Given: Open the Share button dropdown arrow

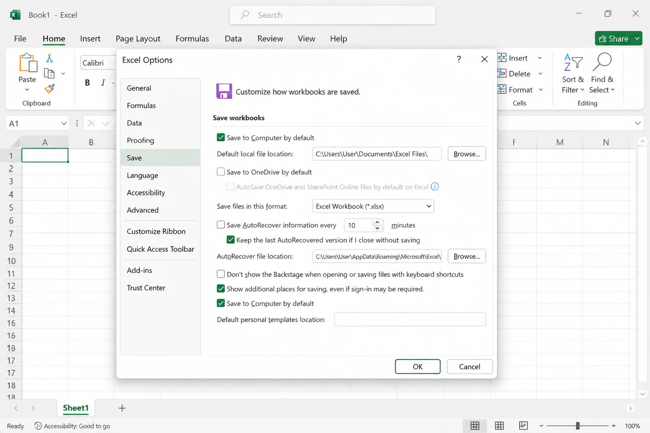Looking at the screenshot, I should click(637, 38).
